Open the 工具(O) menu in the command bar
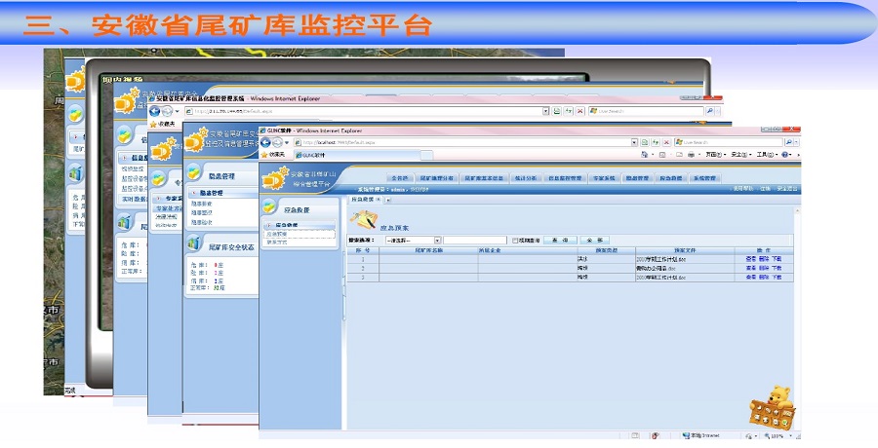The height and width of the screenshot is (448, 878). (x=767, y=155)
